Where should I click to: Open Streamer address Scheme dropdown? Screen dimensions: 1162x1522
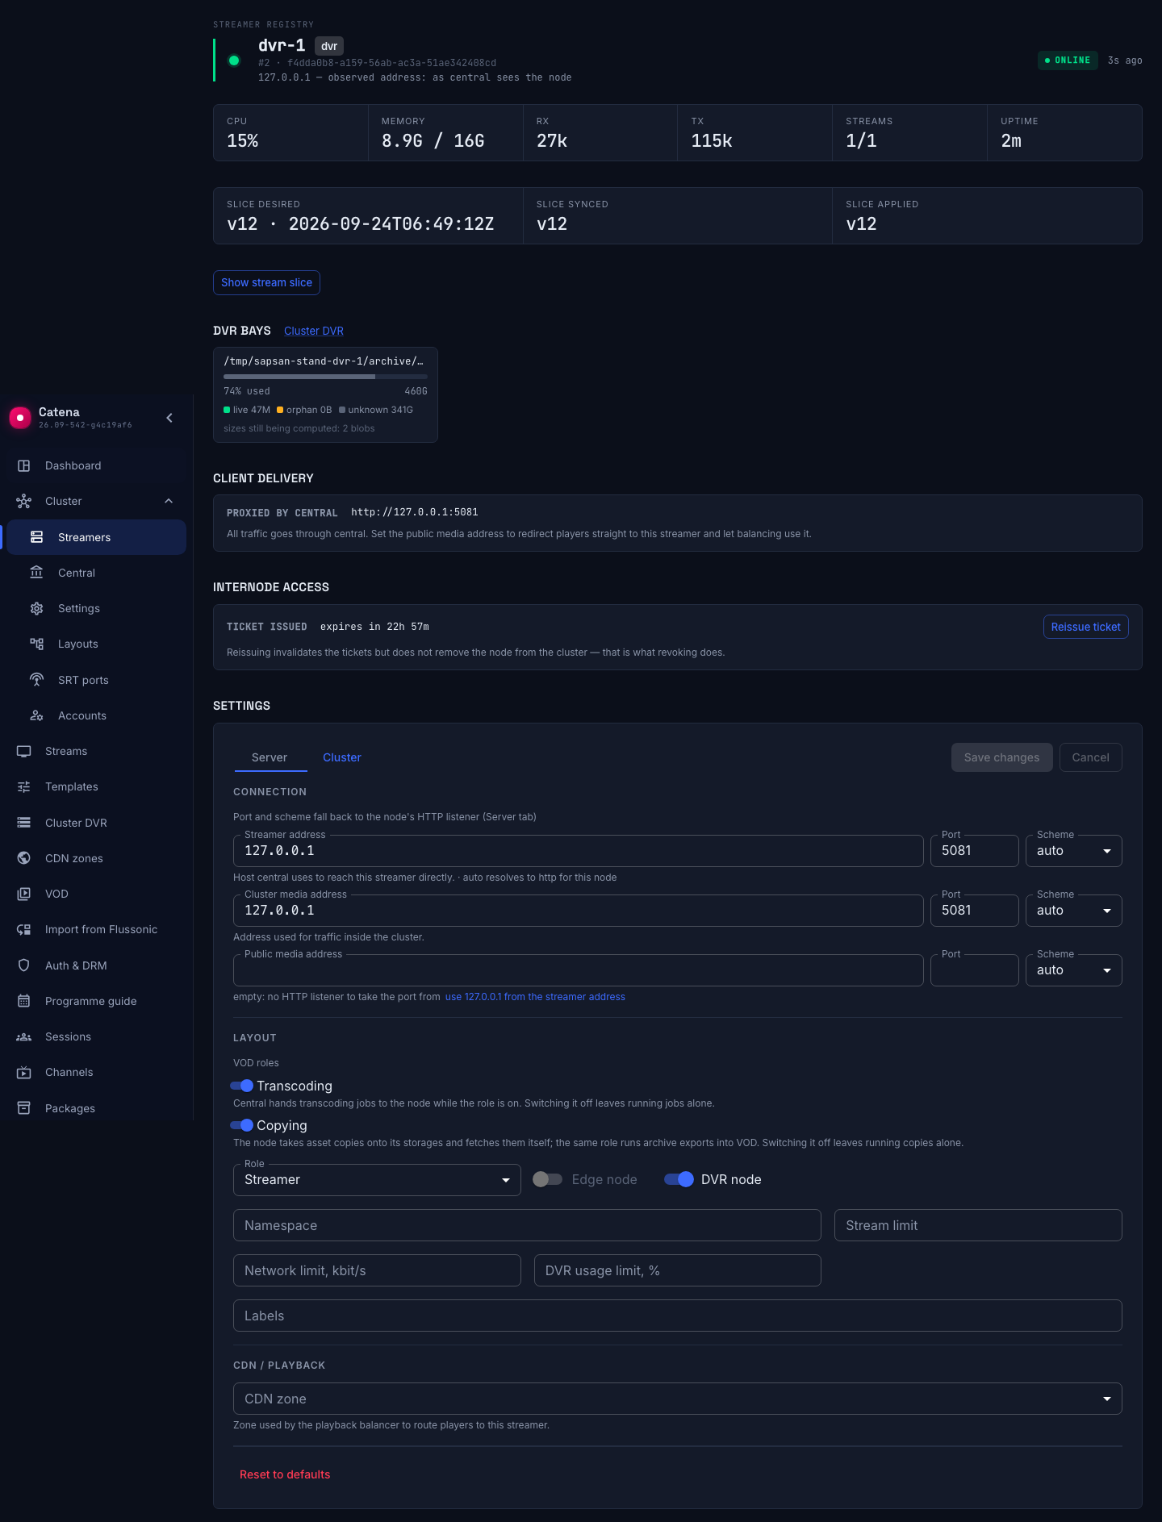pos(1073,851)
